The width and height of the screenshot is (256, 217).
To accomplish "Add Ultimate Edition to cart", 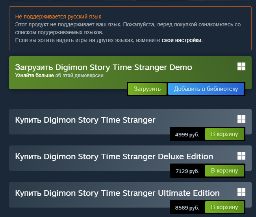I will 224,207.
